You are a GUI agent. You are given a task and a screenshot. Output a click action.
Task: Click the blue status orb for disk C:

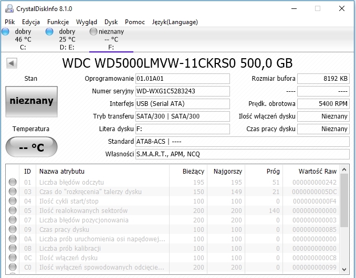point(5,31)
